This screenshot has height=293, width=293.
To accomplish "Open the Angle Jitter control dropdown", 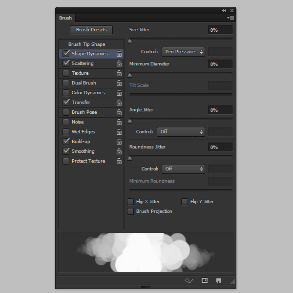I will click(180, 132).
